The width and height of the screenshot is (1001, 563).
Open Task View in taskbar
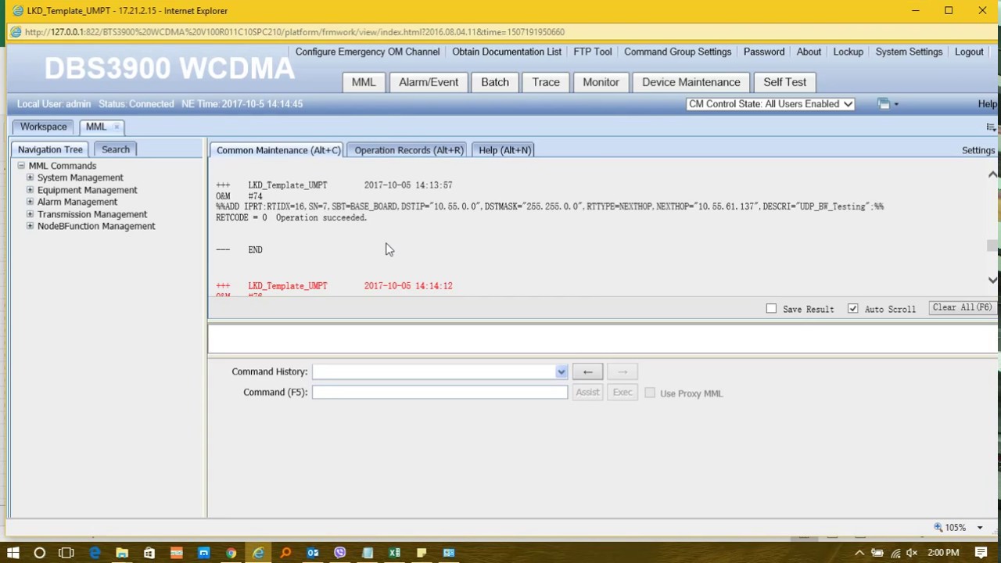click(66, 553)
